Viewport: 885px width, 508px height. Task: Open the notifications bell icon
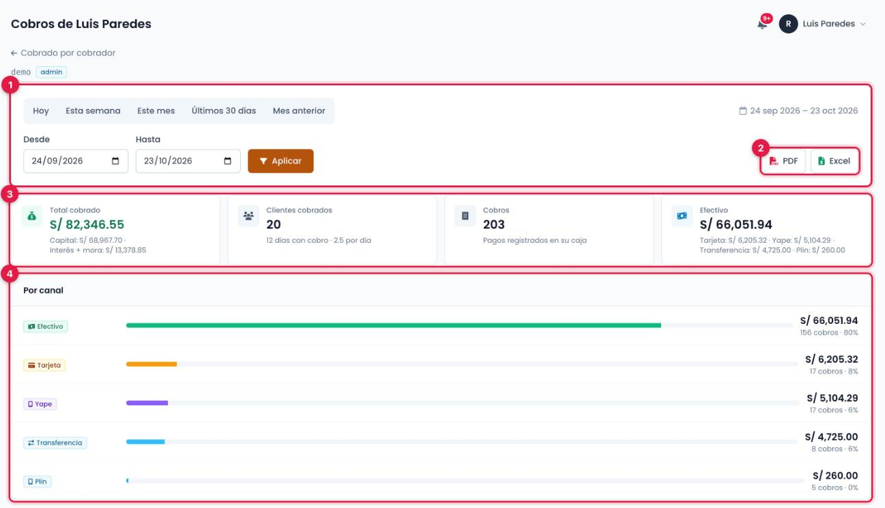(x=762, y=25)
